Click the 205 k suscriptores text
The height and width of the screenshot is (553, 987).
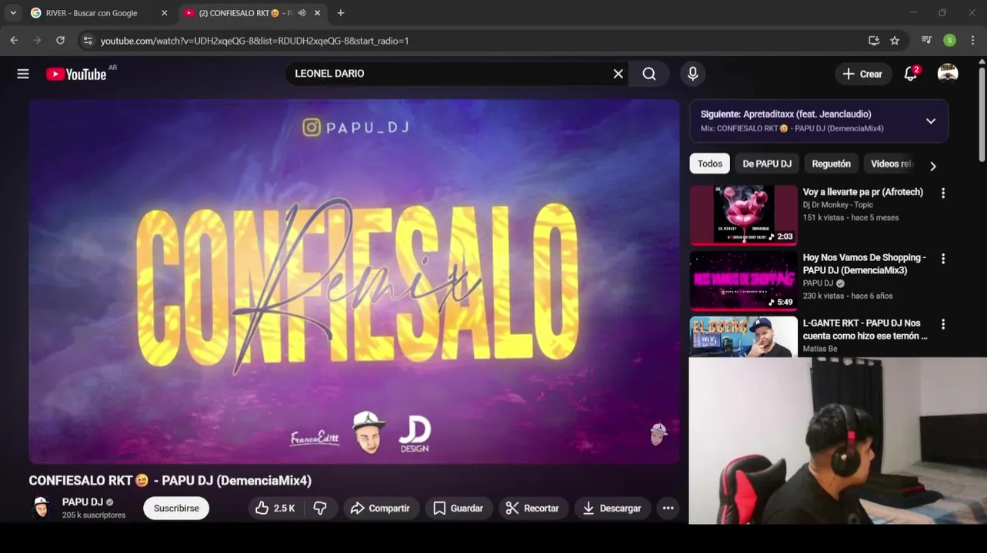(x=94, y=515)
